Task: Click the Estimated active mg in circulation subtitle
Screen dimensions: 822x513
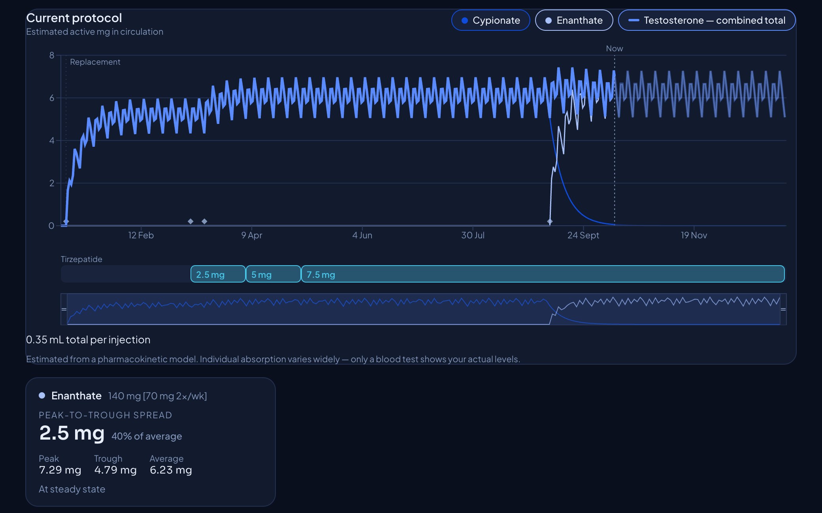Action: coord(95,32)
